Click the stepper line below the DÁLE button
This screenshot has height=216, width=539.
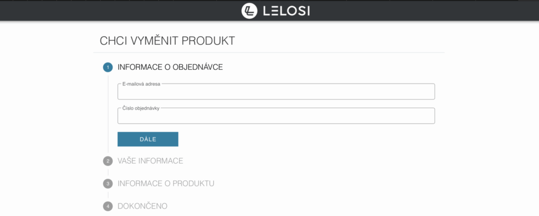(x=108, y=150)
